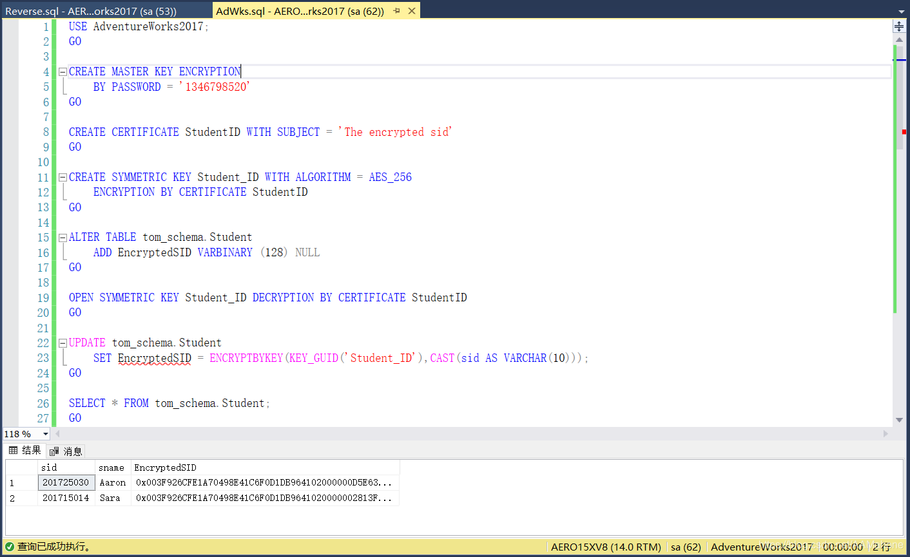Click the cell 201725030
Image resolution: width=910 pixels, height=557 pixels.
[66, 482]
